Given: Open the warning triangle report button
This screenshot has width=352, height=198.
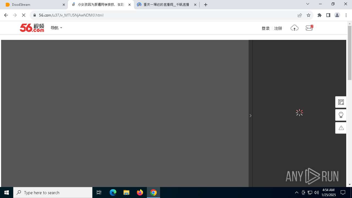Looking at the screenshot, I should point(341,128).
